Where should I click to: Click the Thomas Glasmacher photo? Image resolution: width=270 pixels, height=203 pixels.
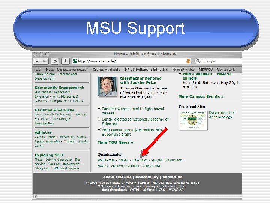(x=108, y=86)
